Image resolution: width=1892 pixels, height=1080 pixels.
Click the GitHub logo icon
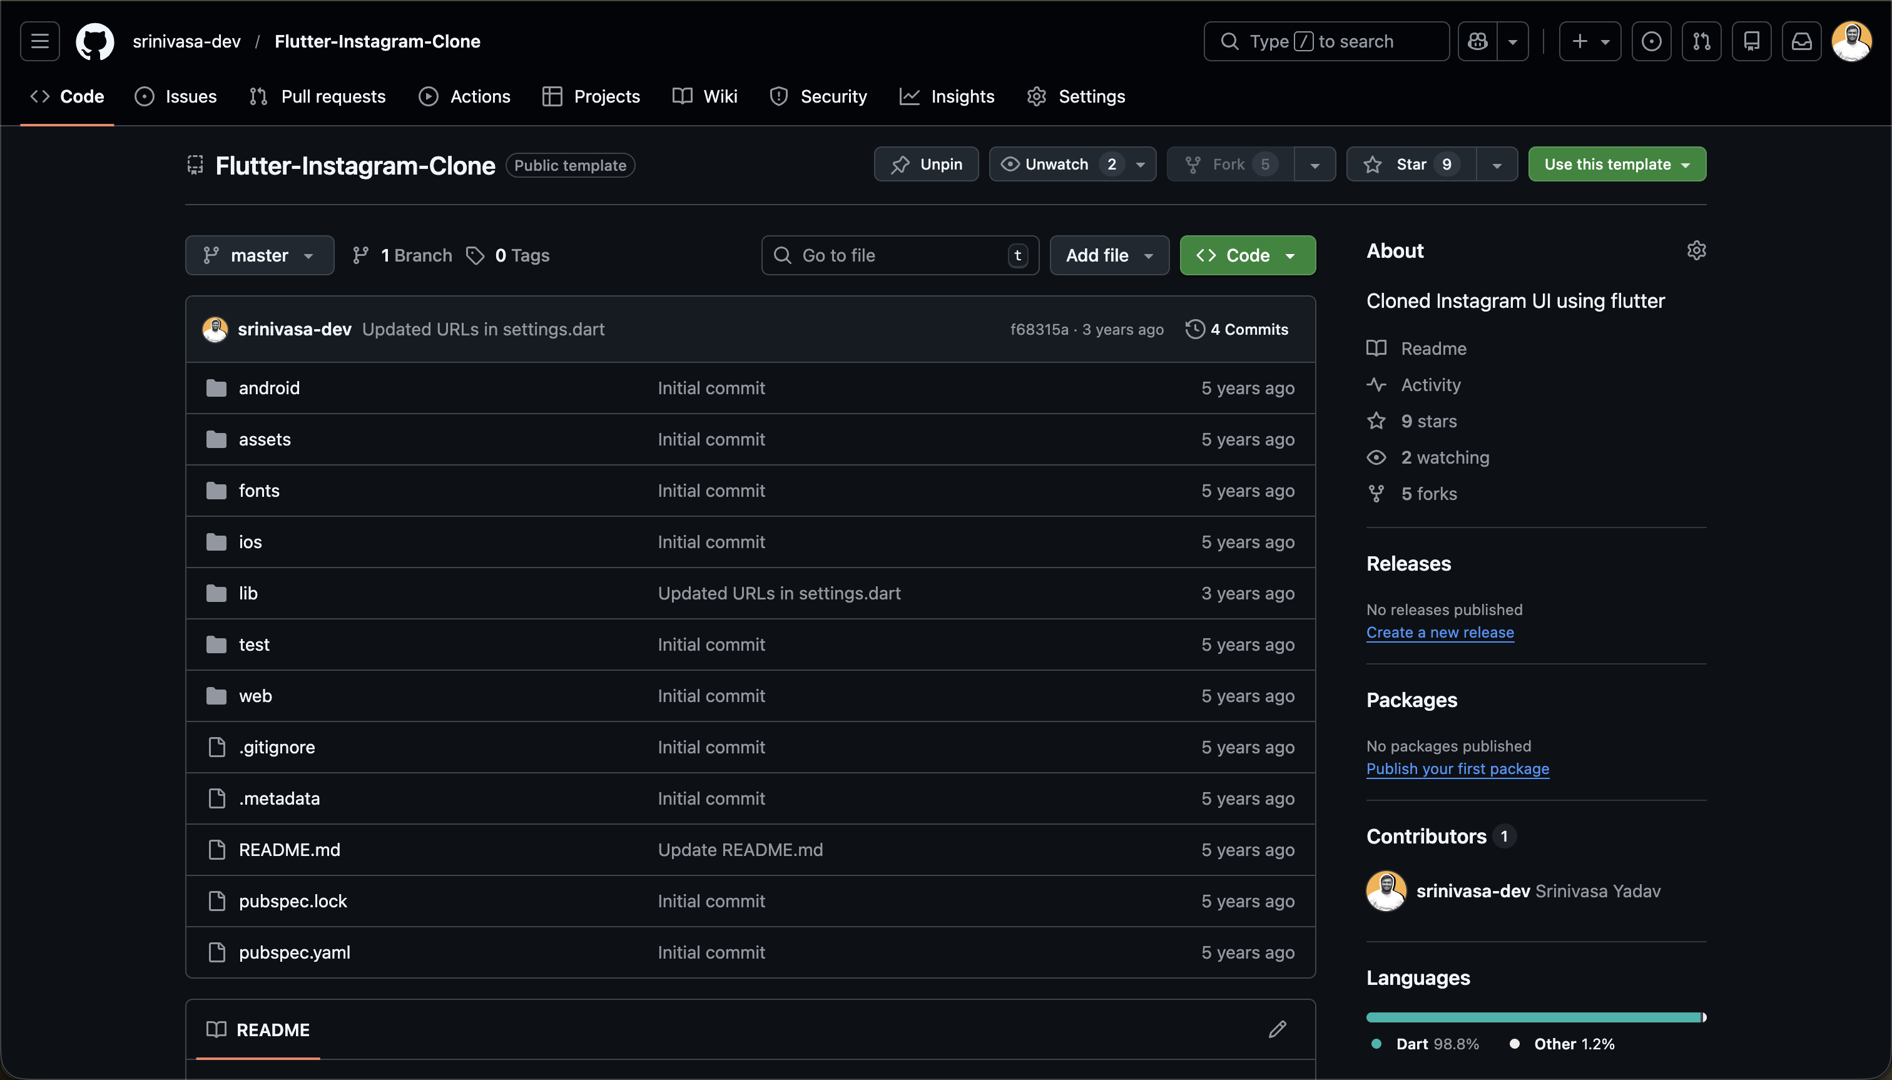pyautogui.click(x=95, y=41)
